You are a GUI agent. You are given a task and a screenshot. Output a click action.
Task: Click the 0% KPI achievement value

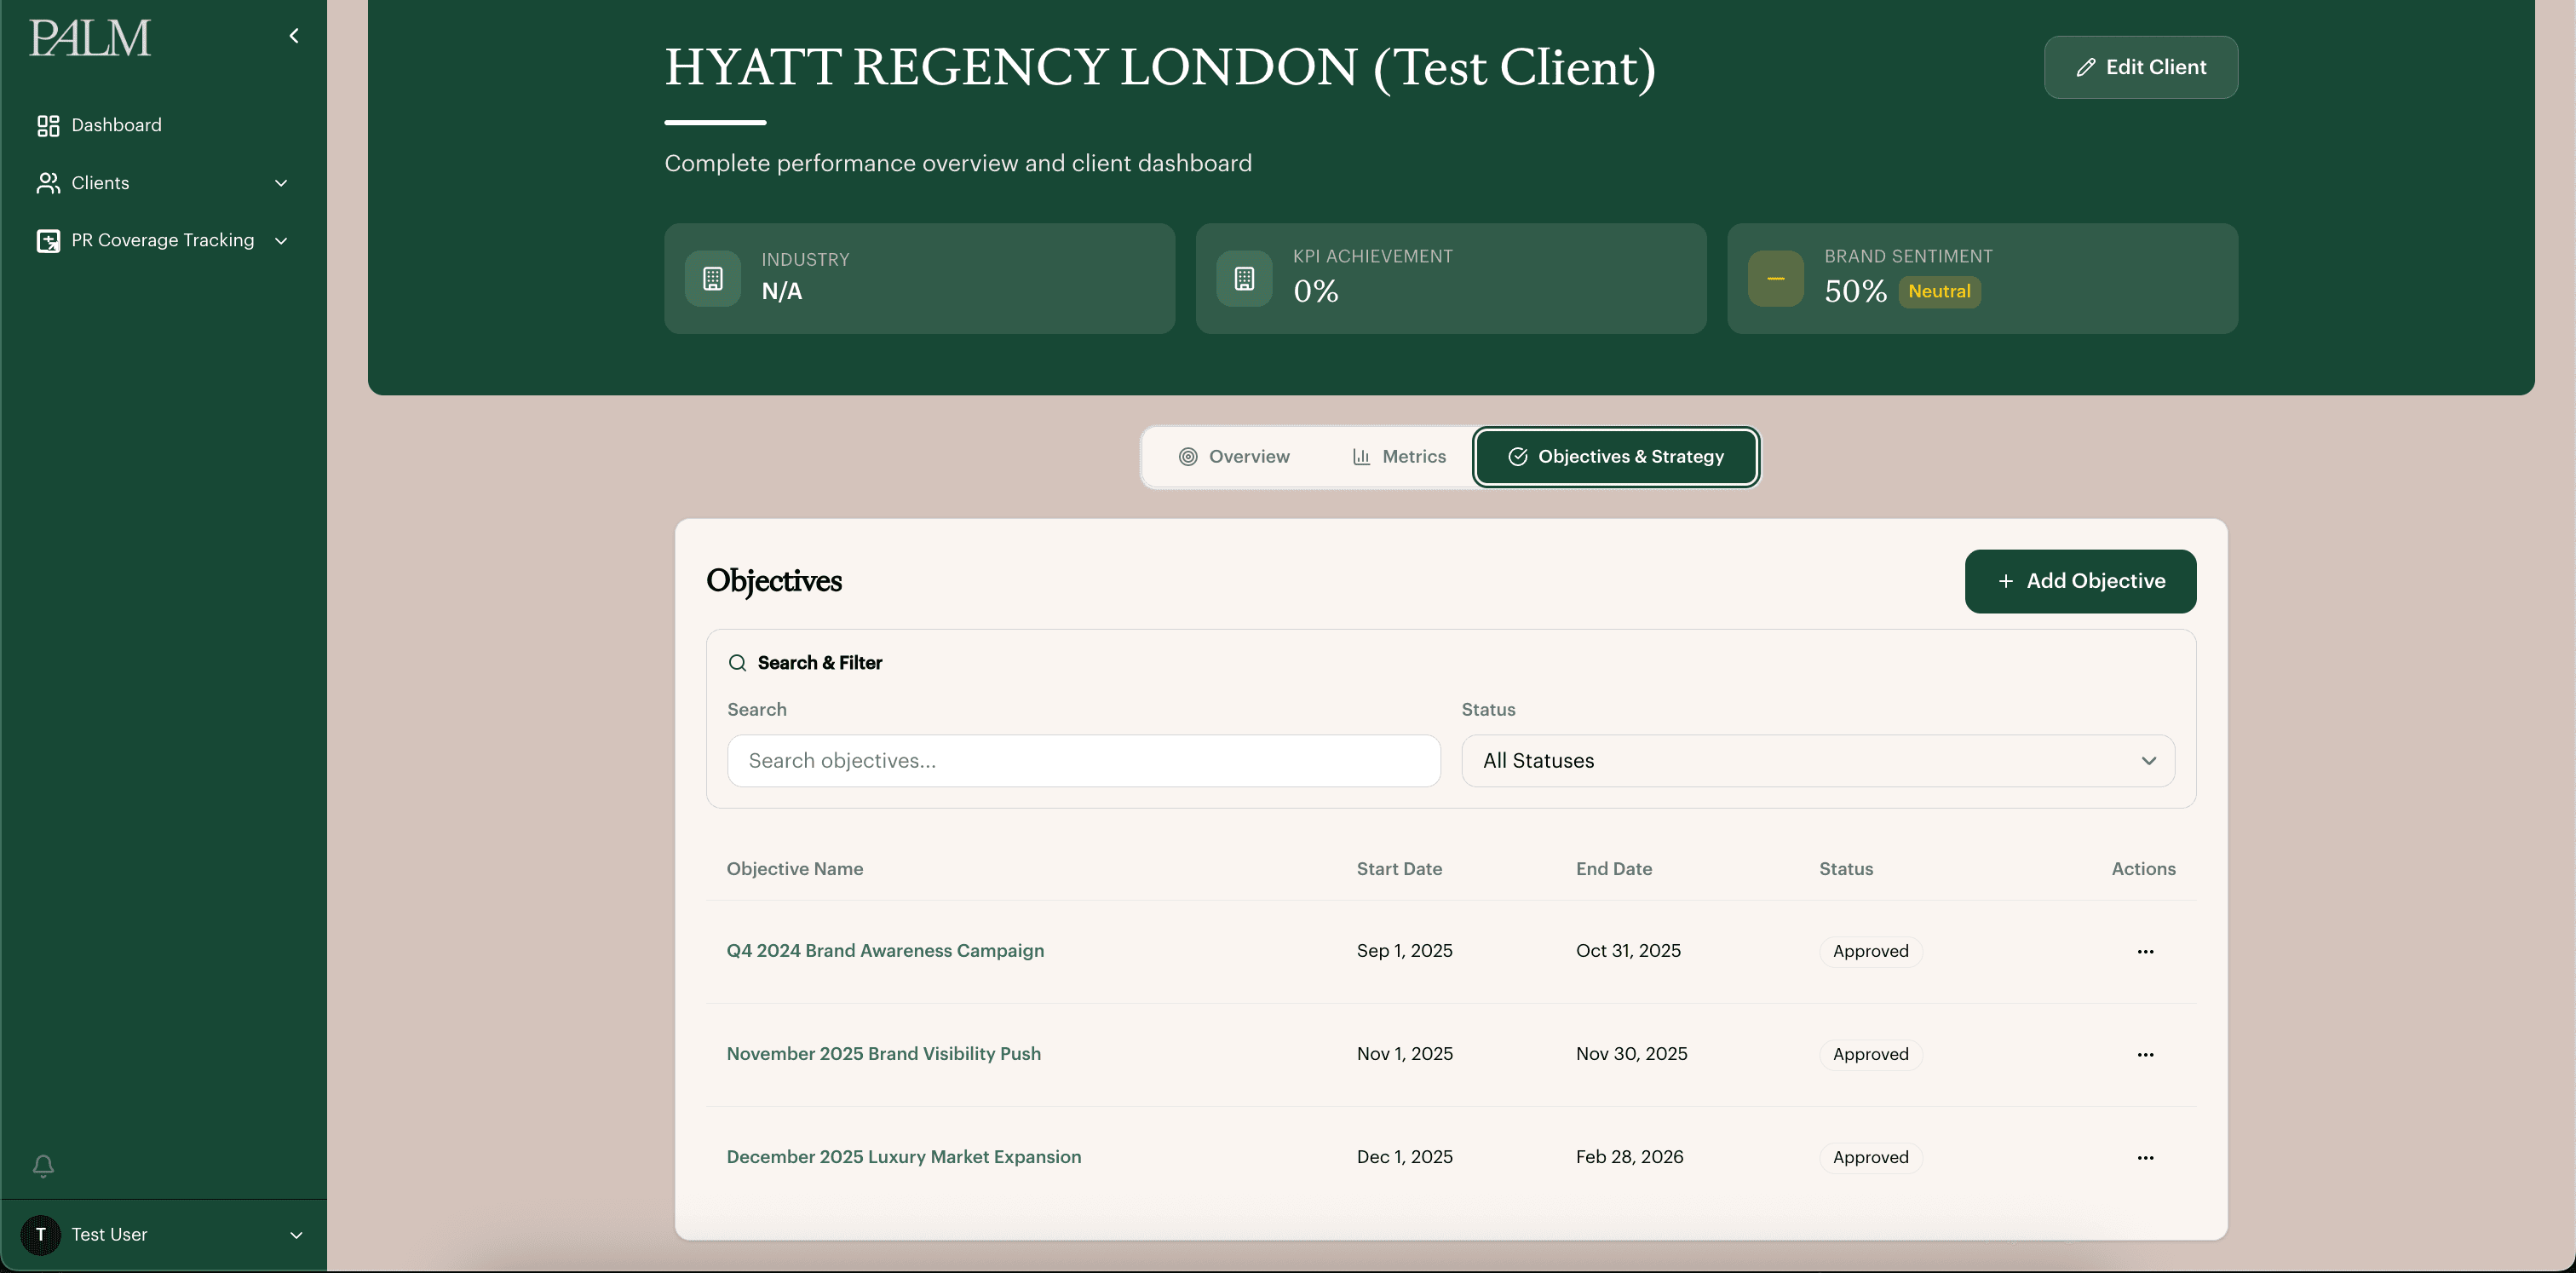[x=1315, y=292]
